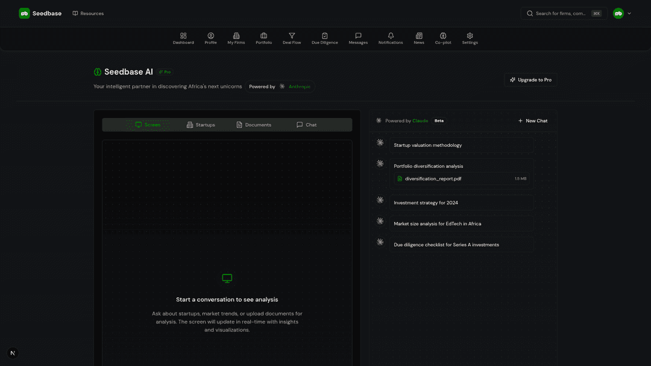Open the Co-pilot icon
Viewport: 651px width, 366px height.
point(443,38)
